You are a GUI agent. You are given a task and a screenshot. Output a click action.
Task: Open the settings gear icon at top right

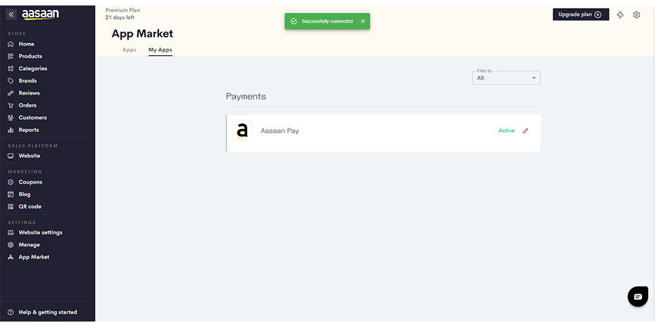click(636, 14)
